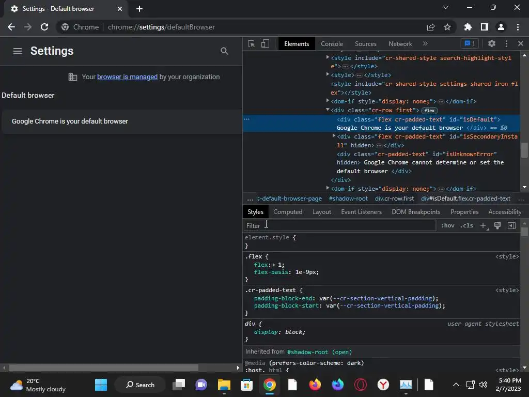Open a new browser tab
This screenshot has height=397, width=529.
point(139,9)
